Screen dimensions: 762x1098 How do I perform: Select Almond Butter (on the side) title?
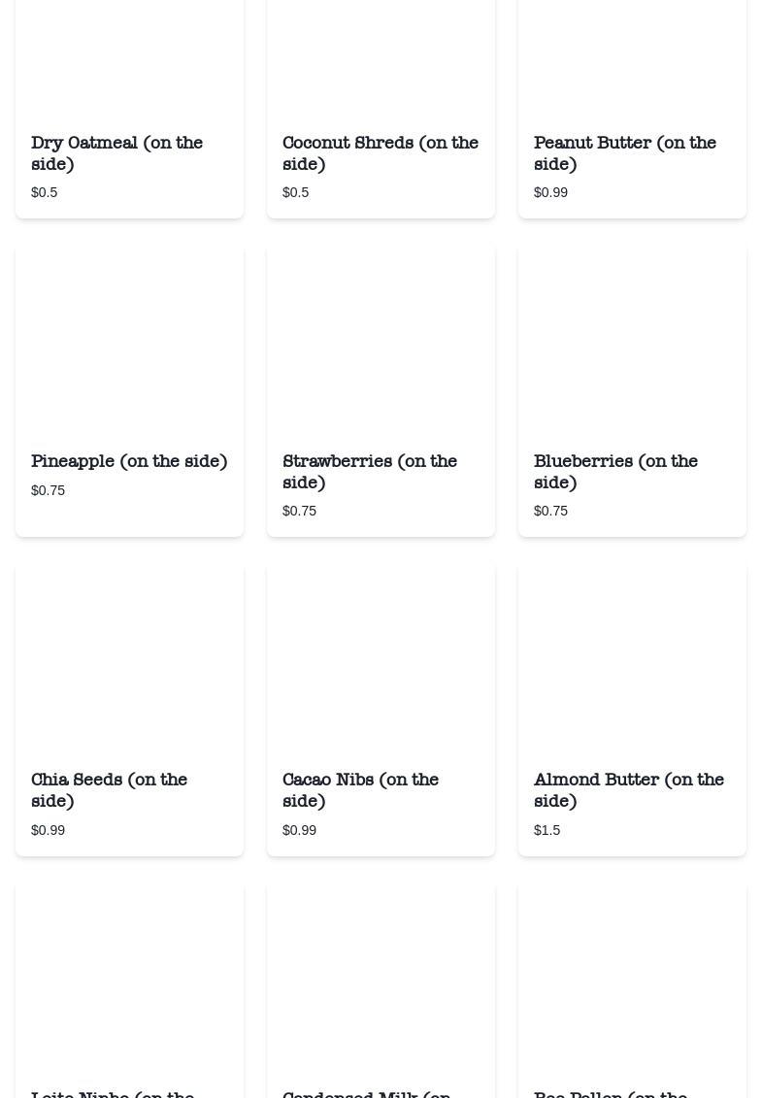pos(628,790)
